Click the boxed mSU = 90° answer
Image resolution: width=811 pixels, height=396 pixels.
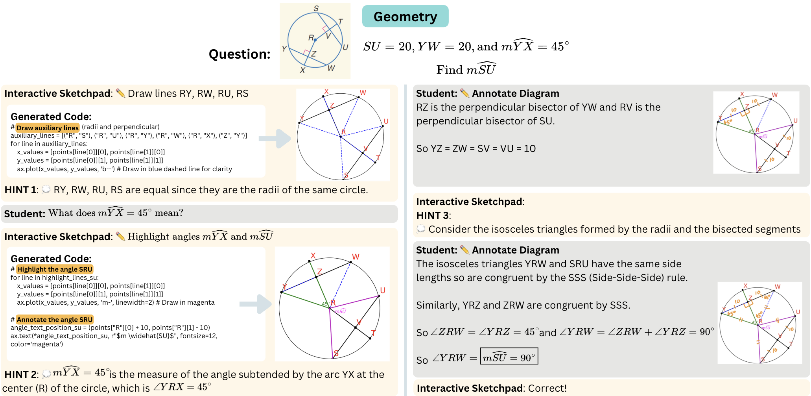(x=509, y=356)
